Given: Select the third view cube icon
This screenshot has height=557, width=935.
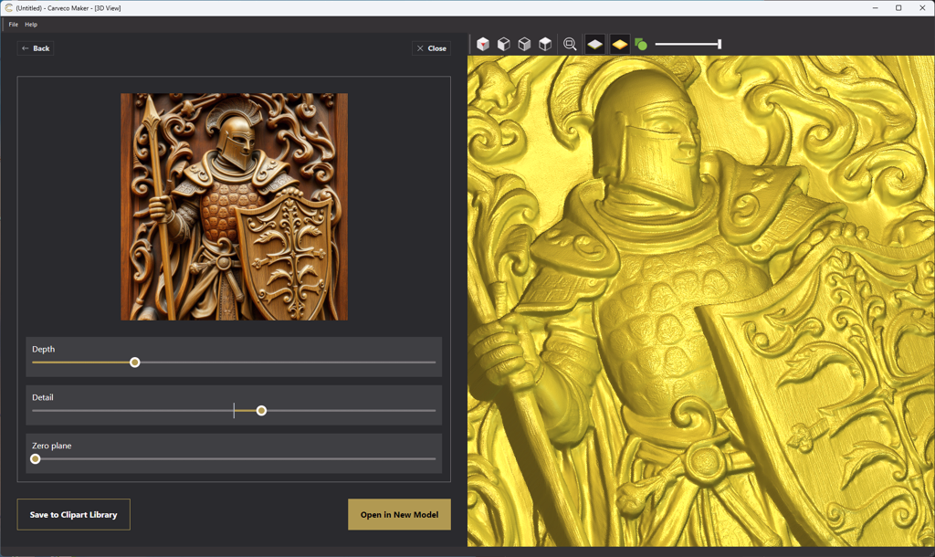Looking at the screenshot, I should (524, 44).
